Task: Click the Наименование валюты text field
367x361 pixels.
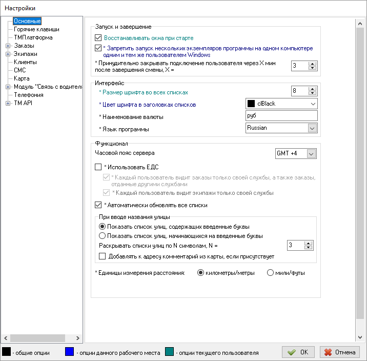Action: (282, 116)
